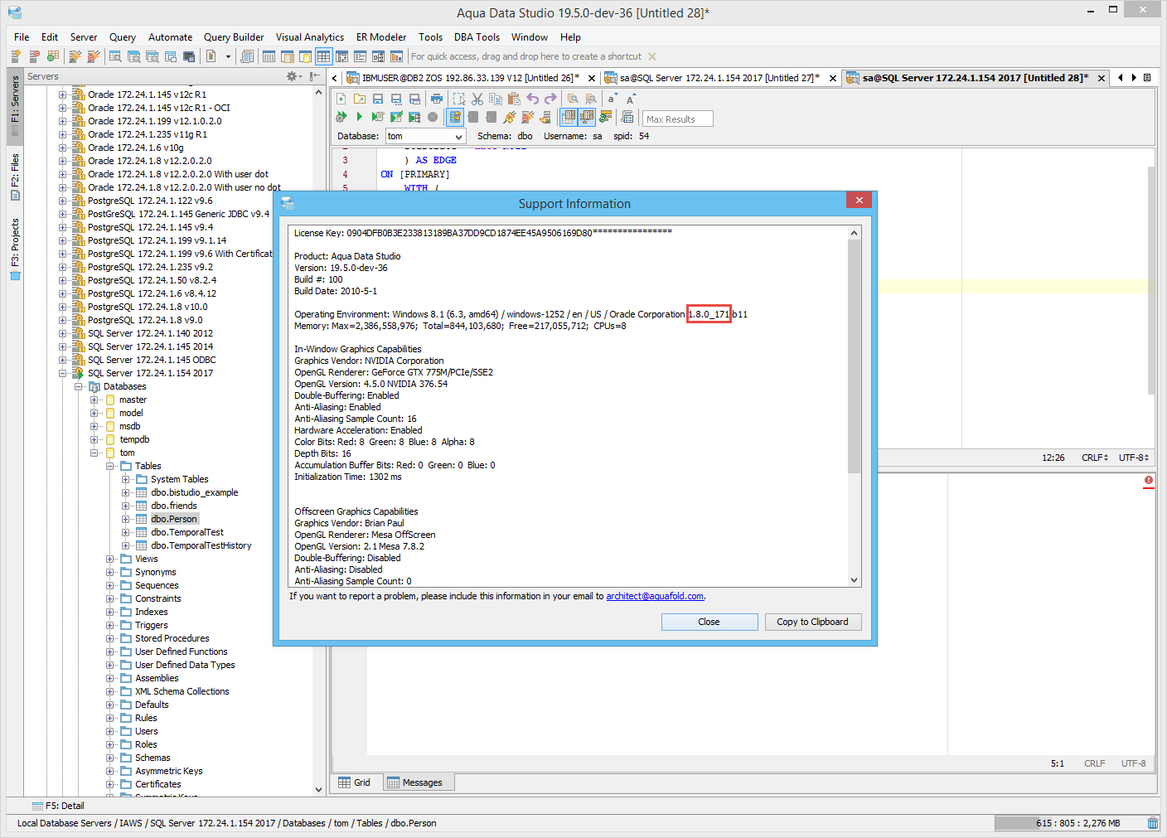Screen dimensions: 1167x838
Task: Click the memory usage bar in status bar
Action: point(1068,823)
